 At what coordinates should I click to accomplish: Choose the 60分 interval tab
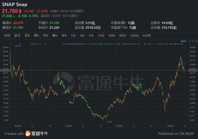pyautogui.click(x=122, y=36)
